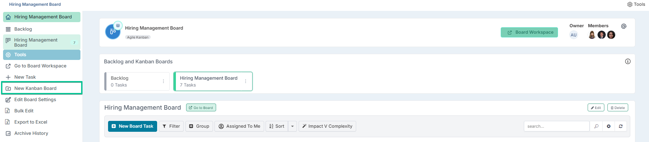Click the refresh icon beside search
This screenshot has width=649, height=142.
point(621,126)
